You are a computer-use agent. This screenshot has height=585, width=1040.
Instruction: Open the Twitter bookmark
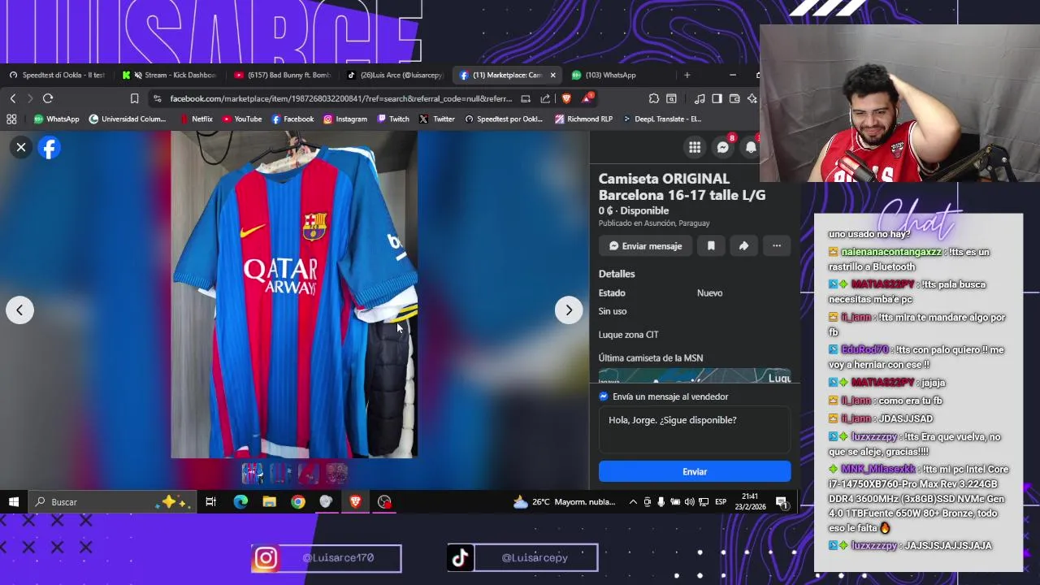tap(437, 119)
